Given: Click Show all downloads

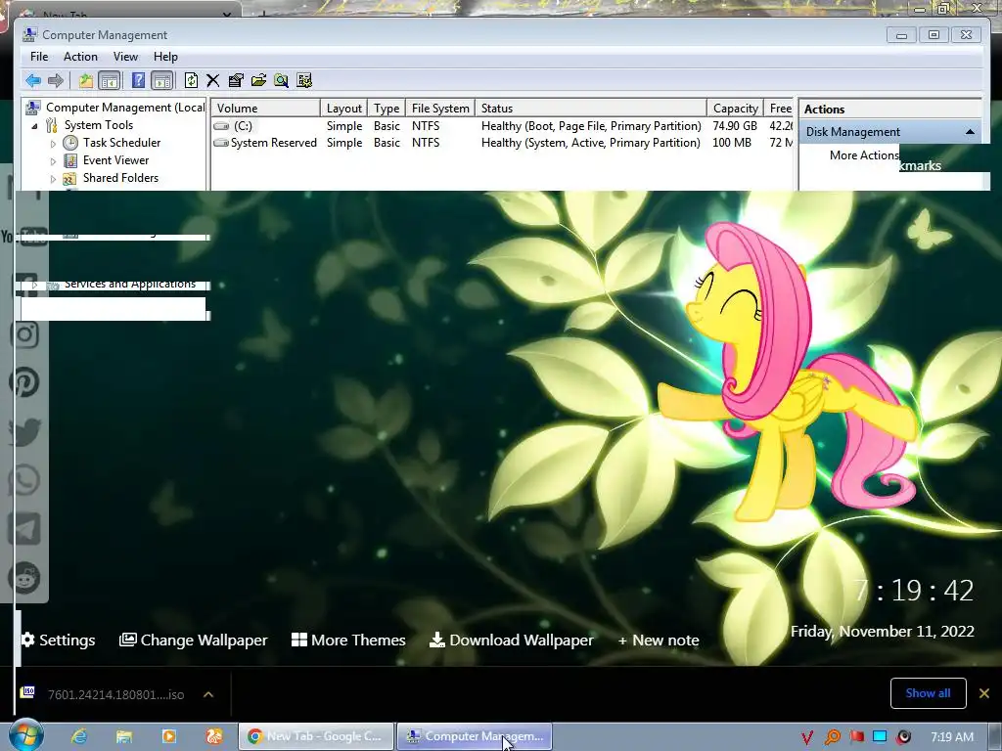Looking at the screenshot, I should tap(928, 693).
